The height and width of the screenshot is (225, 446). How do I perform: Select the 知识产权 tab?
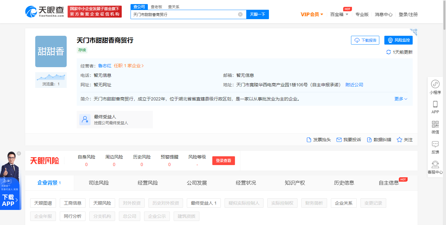295,183
